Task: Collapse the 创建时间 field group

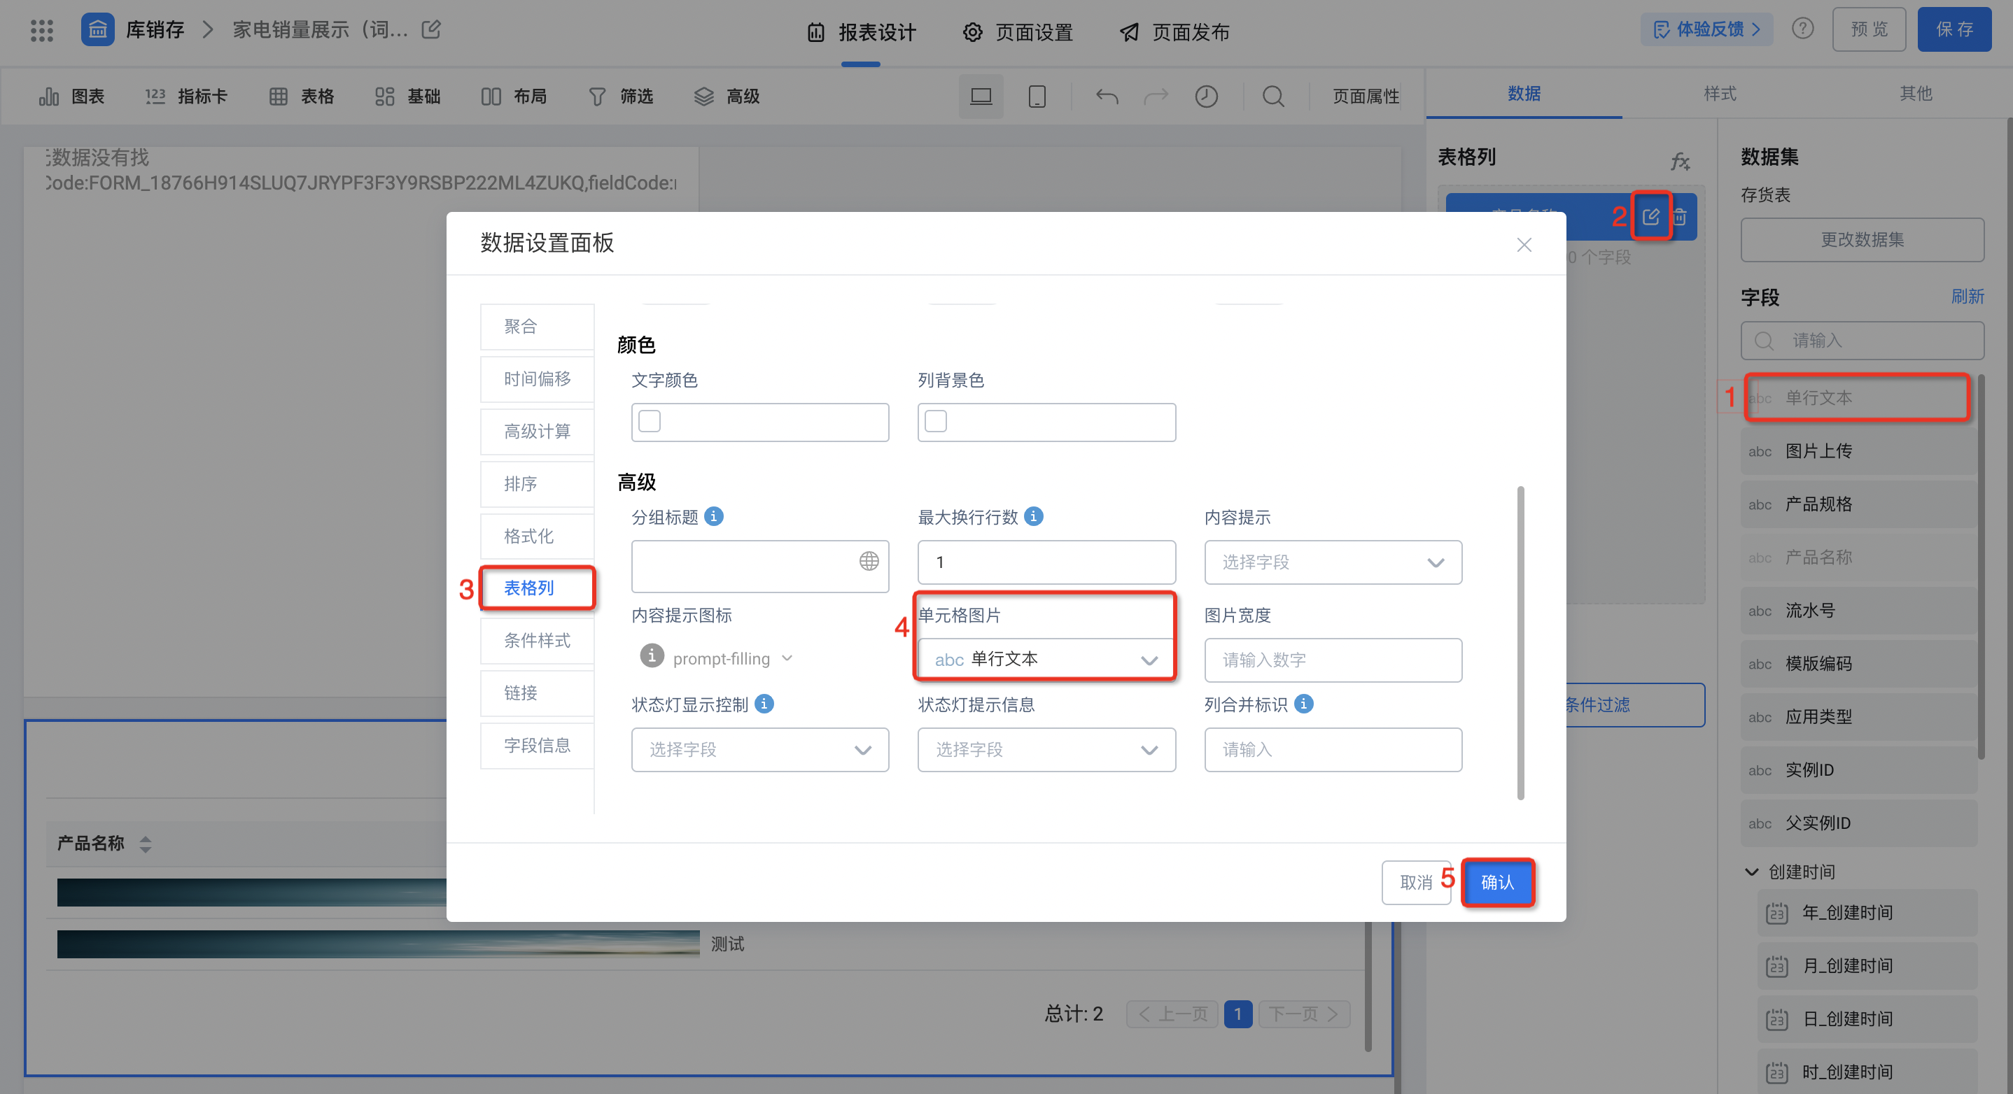Action: tap(1752, 872)
